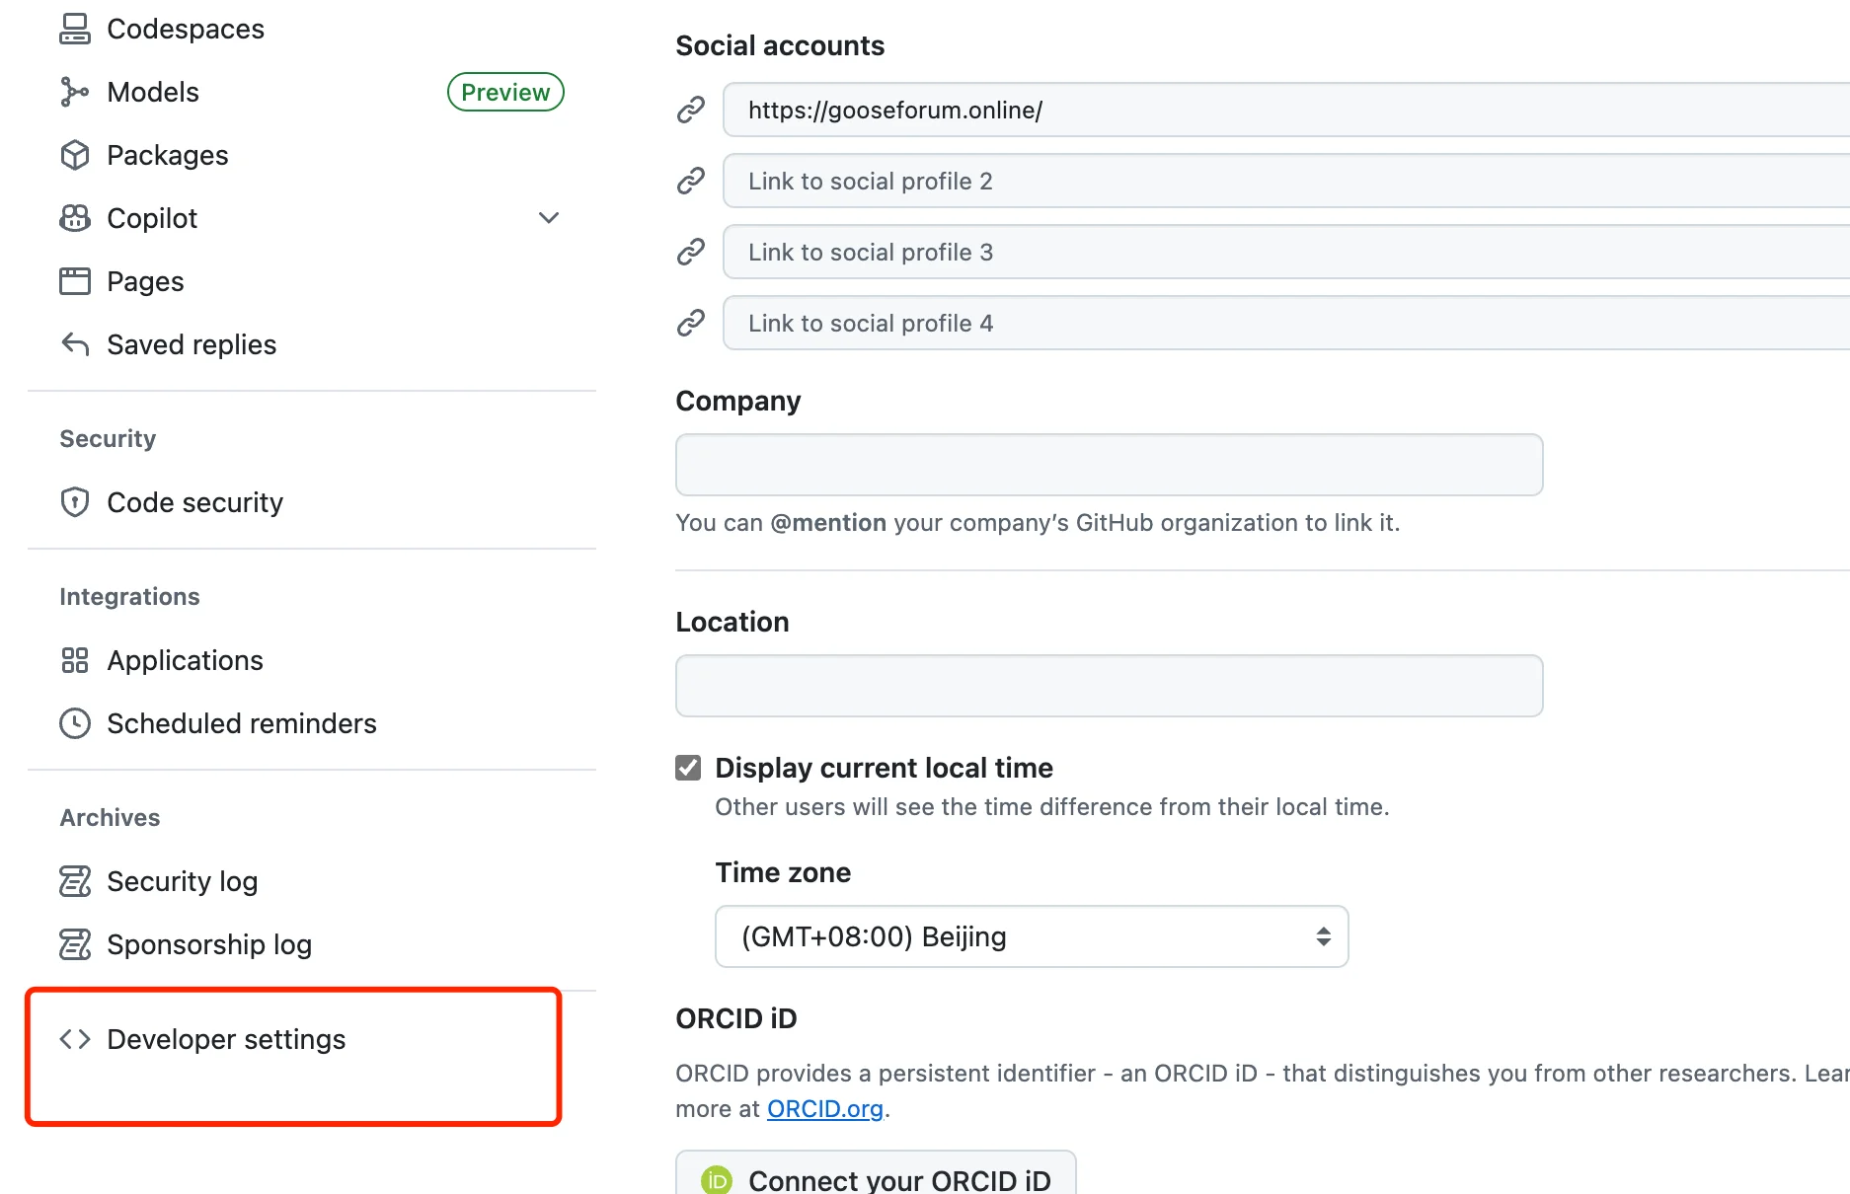Screen dimensions: 1850x1194
Task: Focus the Link to social profile 2 field
Action: click(x=1286, y=181)
